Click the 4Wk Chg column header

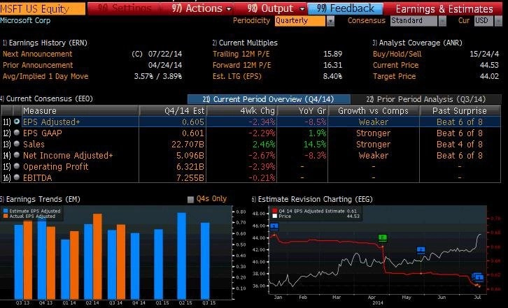(x=241, y=110)
